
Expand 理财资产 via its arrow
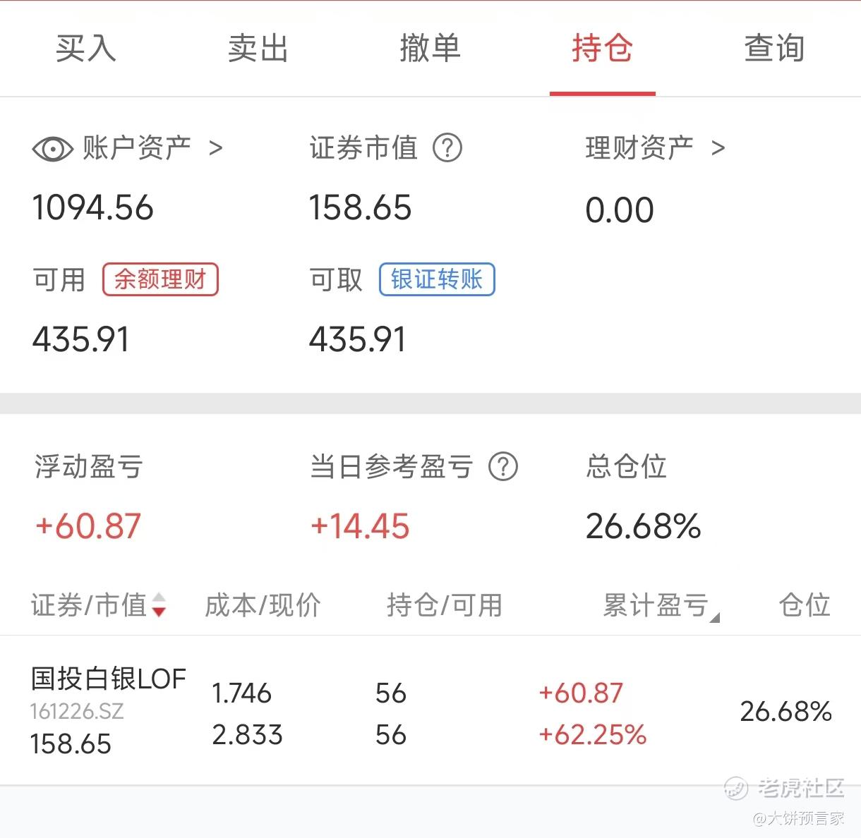click(718, 148)
